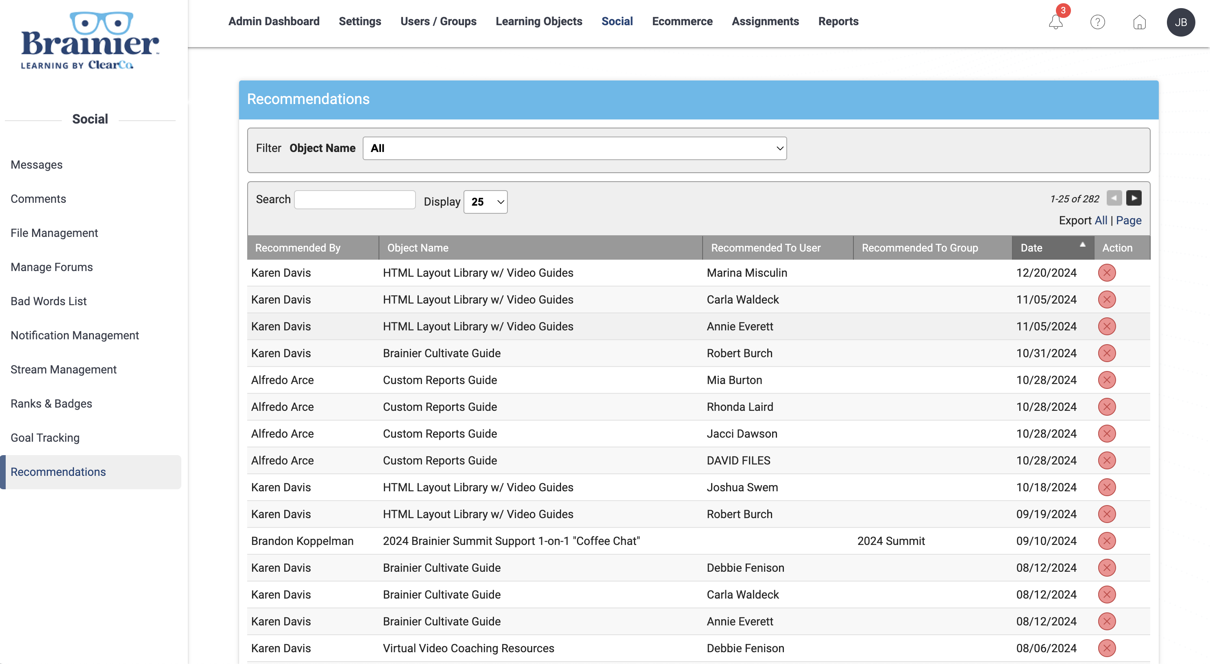
Task: Delete Annie Everett 08/12/2024 recommendation
Action: point(1107,621)
